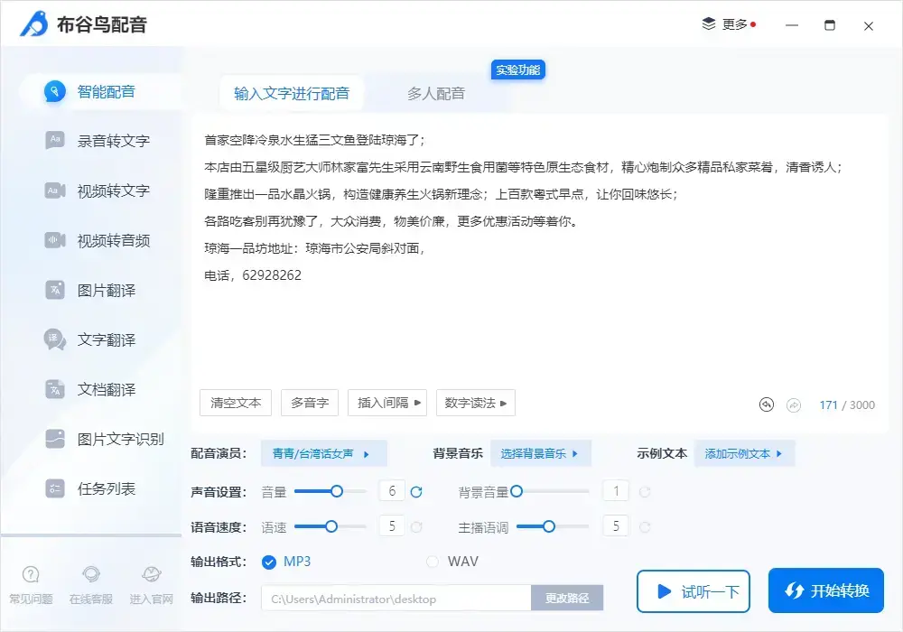Open the 选择背景音乐 background music picker
Screen dimensions: 903x632
(541, 454)
